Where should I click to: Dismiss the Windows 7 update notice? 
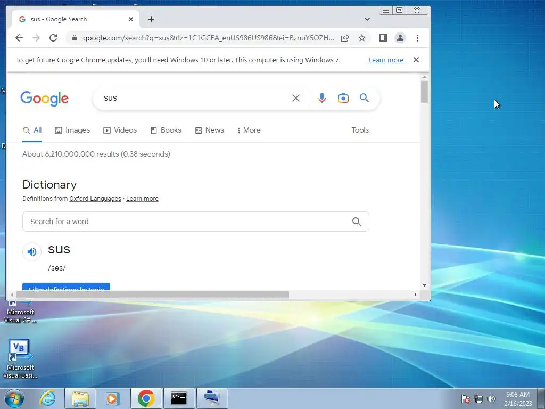click(416, 60)
